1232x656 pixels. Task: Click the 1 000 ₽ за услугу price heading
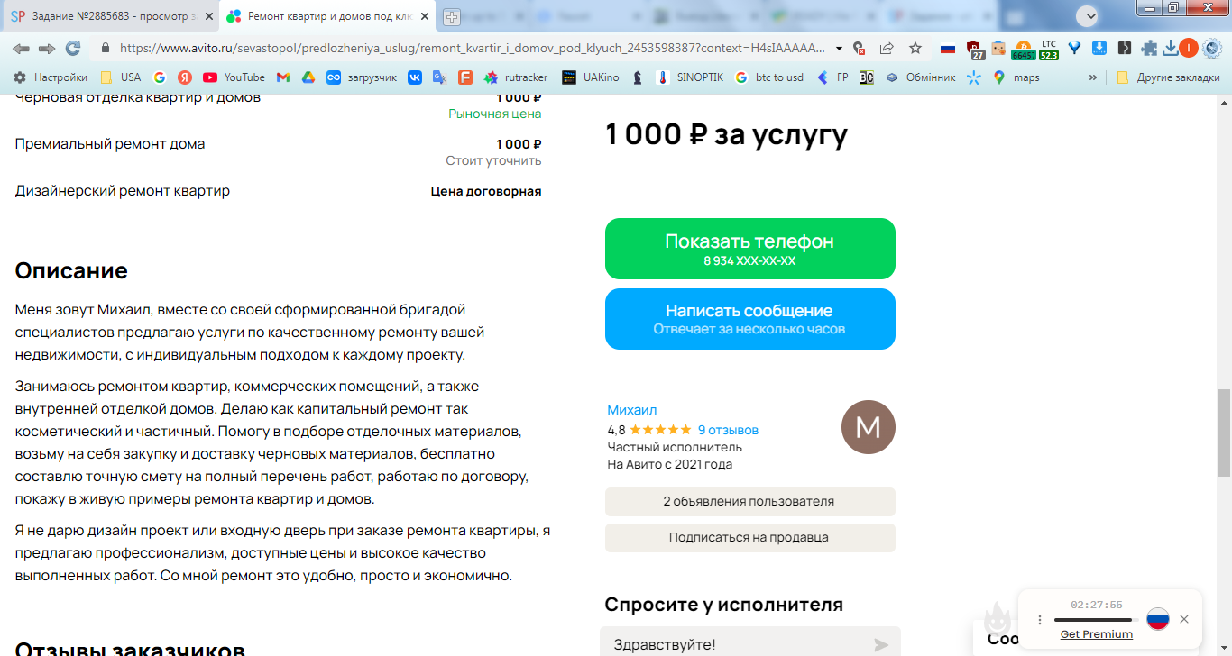pos(726,135)
